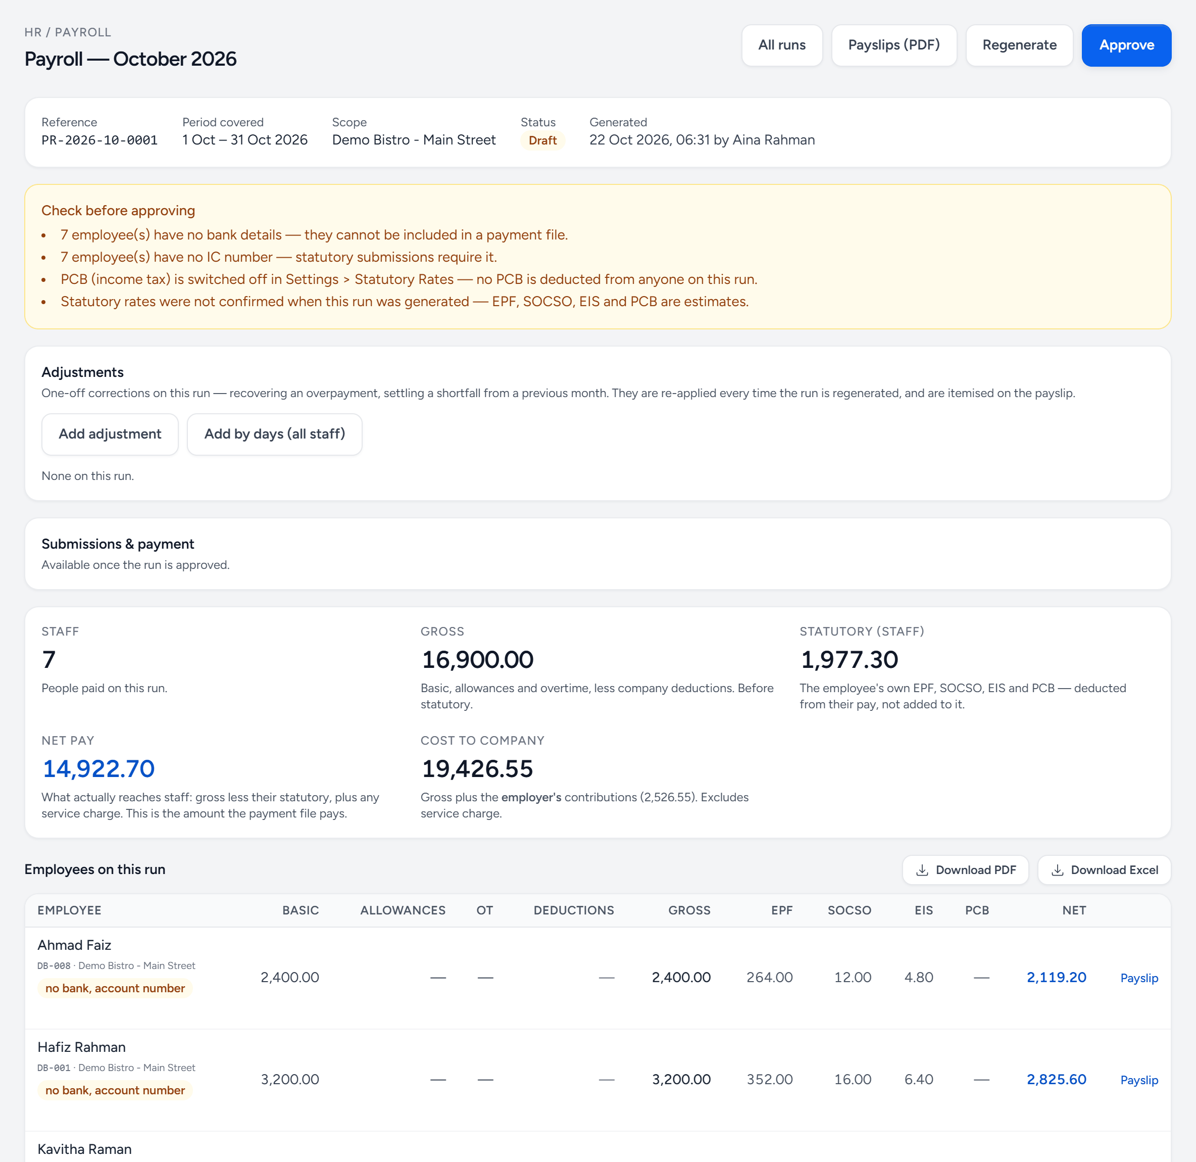Click the Gross total 16,900.00

coord(477,659)
